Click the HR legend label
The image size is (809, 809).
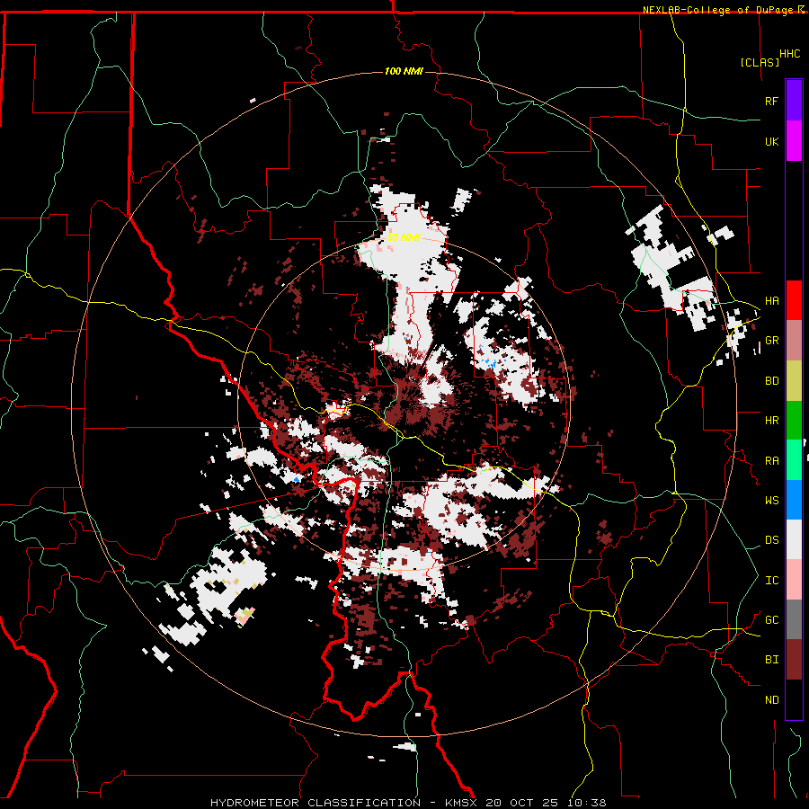pyautogui.click(x=771, y=421)
